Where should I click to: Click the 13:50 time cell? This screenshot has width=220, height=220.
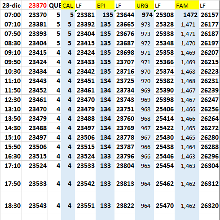pyautogui.click(x=11, y=119)
